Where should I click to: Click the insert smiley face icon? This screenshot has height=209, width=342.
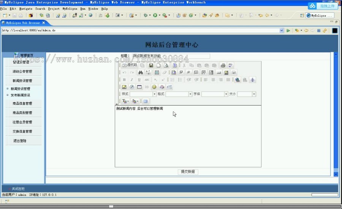click(154, 87)
